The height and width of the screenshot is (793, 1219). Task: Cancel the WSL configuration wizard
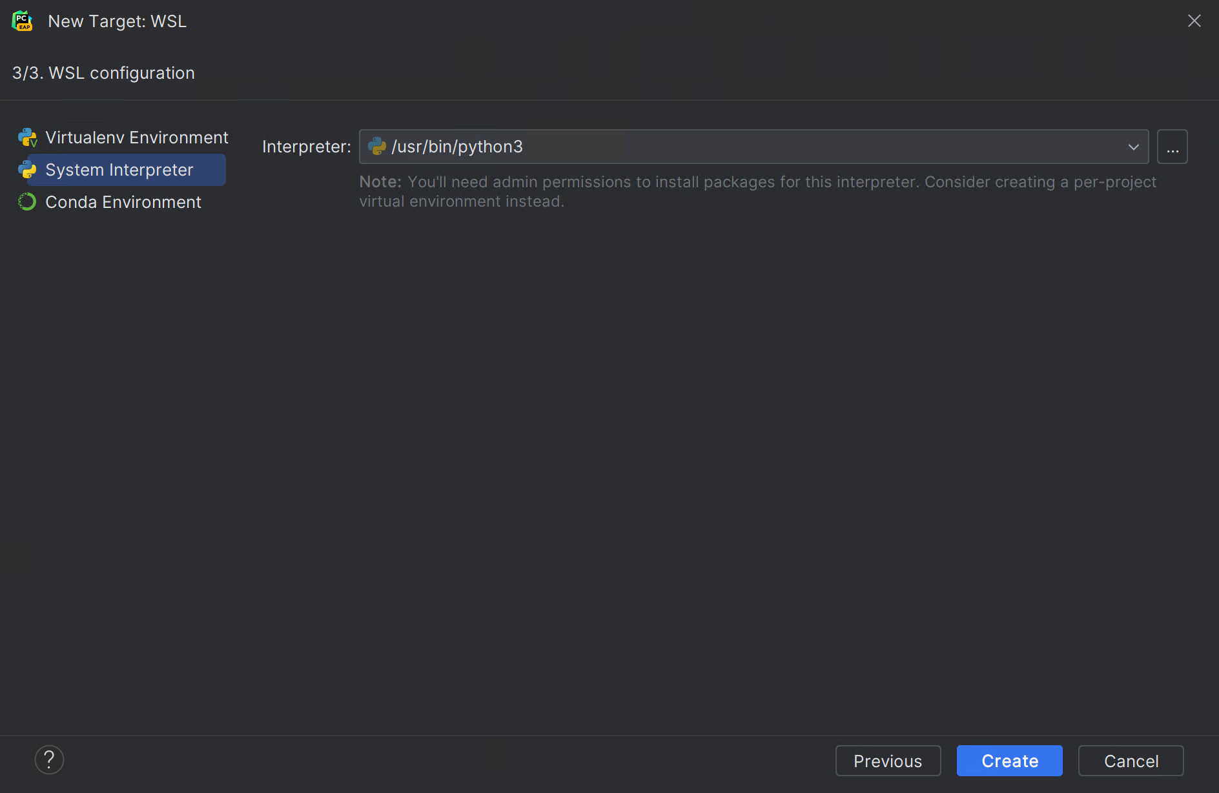pyautogui.click(x=1130, y=761)
